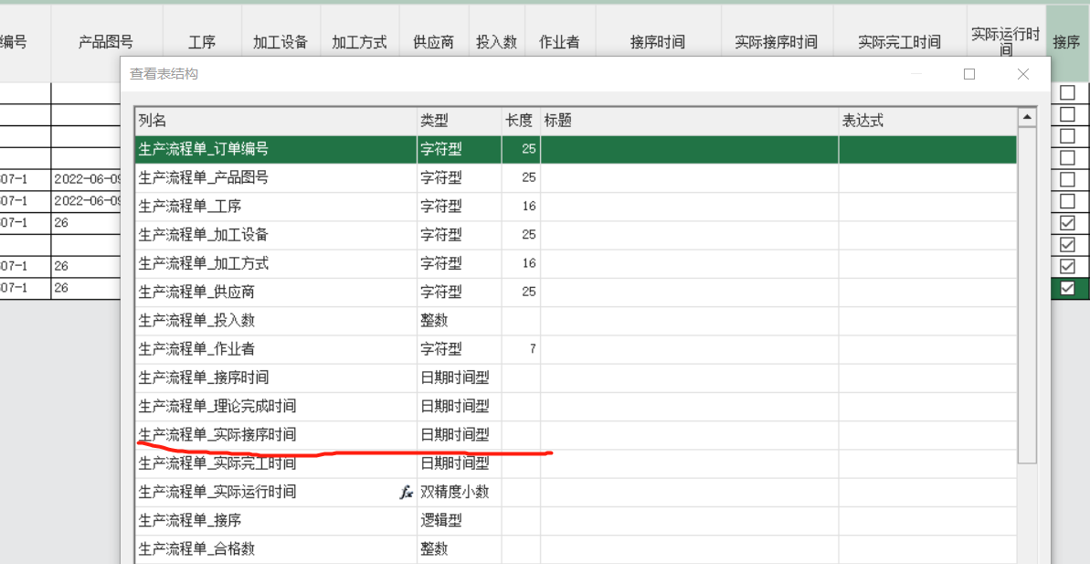The width and height of the screenshot is (1090, 564).
Task: Select the 生产流程单_产品图号 column name
Action: pos(203,177)
